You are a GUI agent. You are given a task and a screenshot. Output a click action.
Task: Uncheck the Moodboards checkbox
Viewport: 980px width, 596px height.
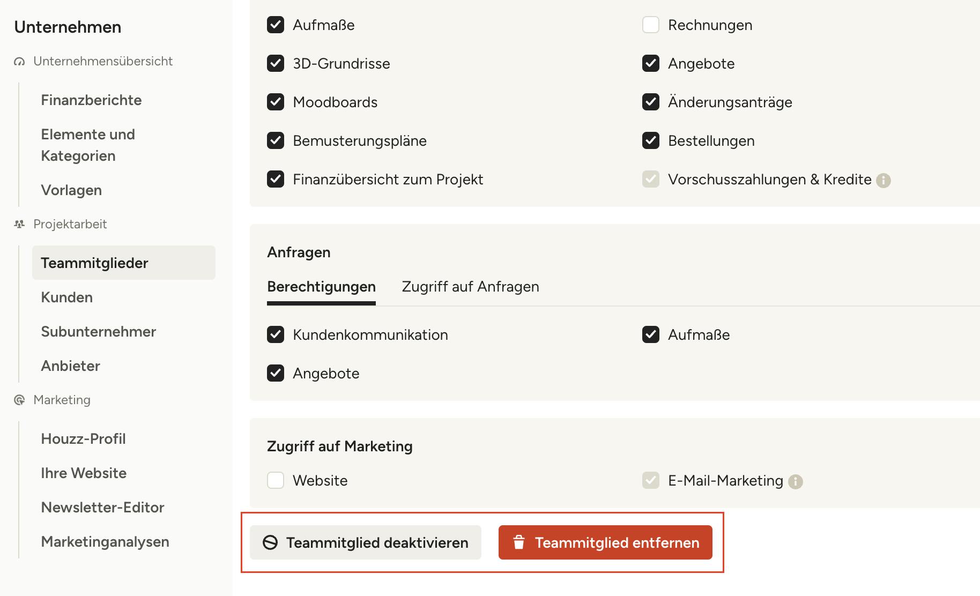(x=276, y=102)
